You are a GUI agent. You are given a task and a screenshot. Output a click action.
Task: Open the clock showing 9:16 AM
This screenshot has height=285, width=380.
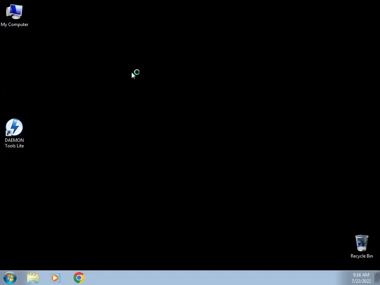[x=361, y=275]
